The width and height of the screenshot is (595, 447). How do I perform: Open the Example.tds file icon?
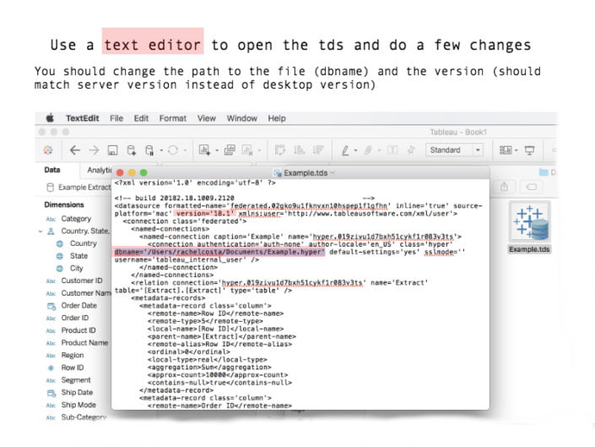click(x=530, y=223)
